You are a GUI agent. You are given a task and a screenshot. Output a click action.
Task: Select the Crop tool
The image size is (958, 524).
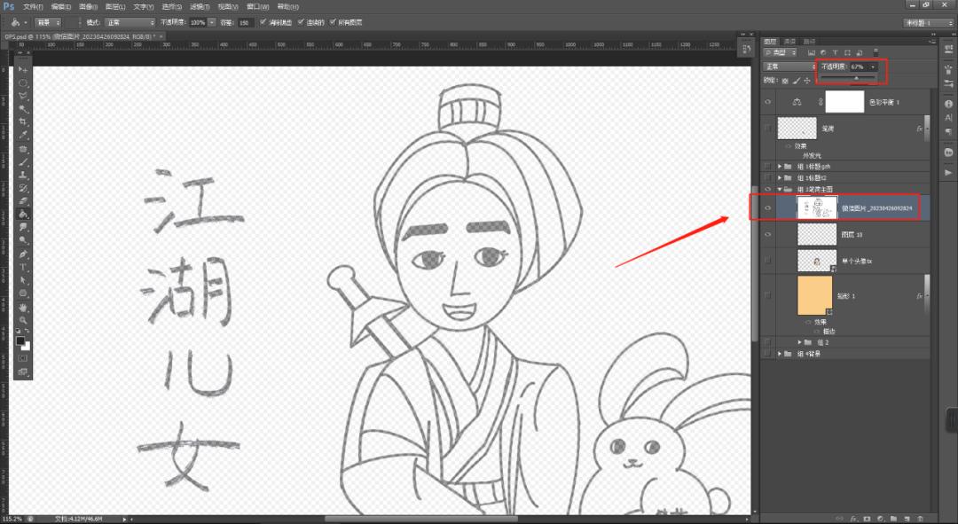[x=23, y=121]
